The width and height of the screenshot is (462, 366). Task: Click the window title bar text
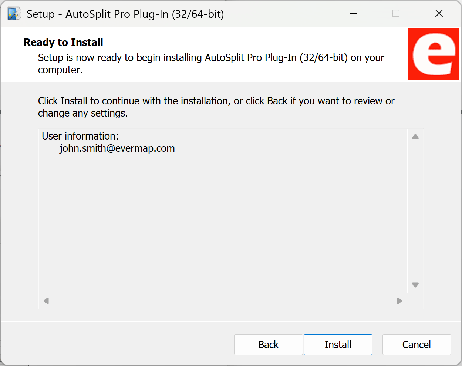125,14
